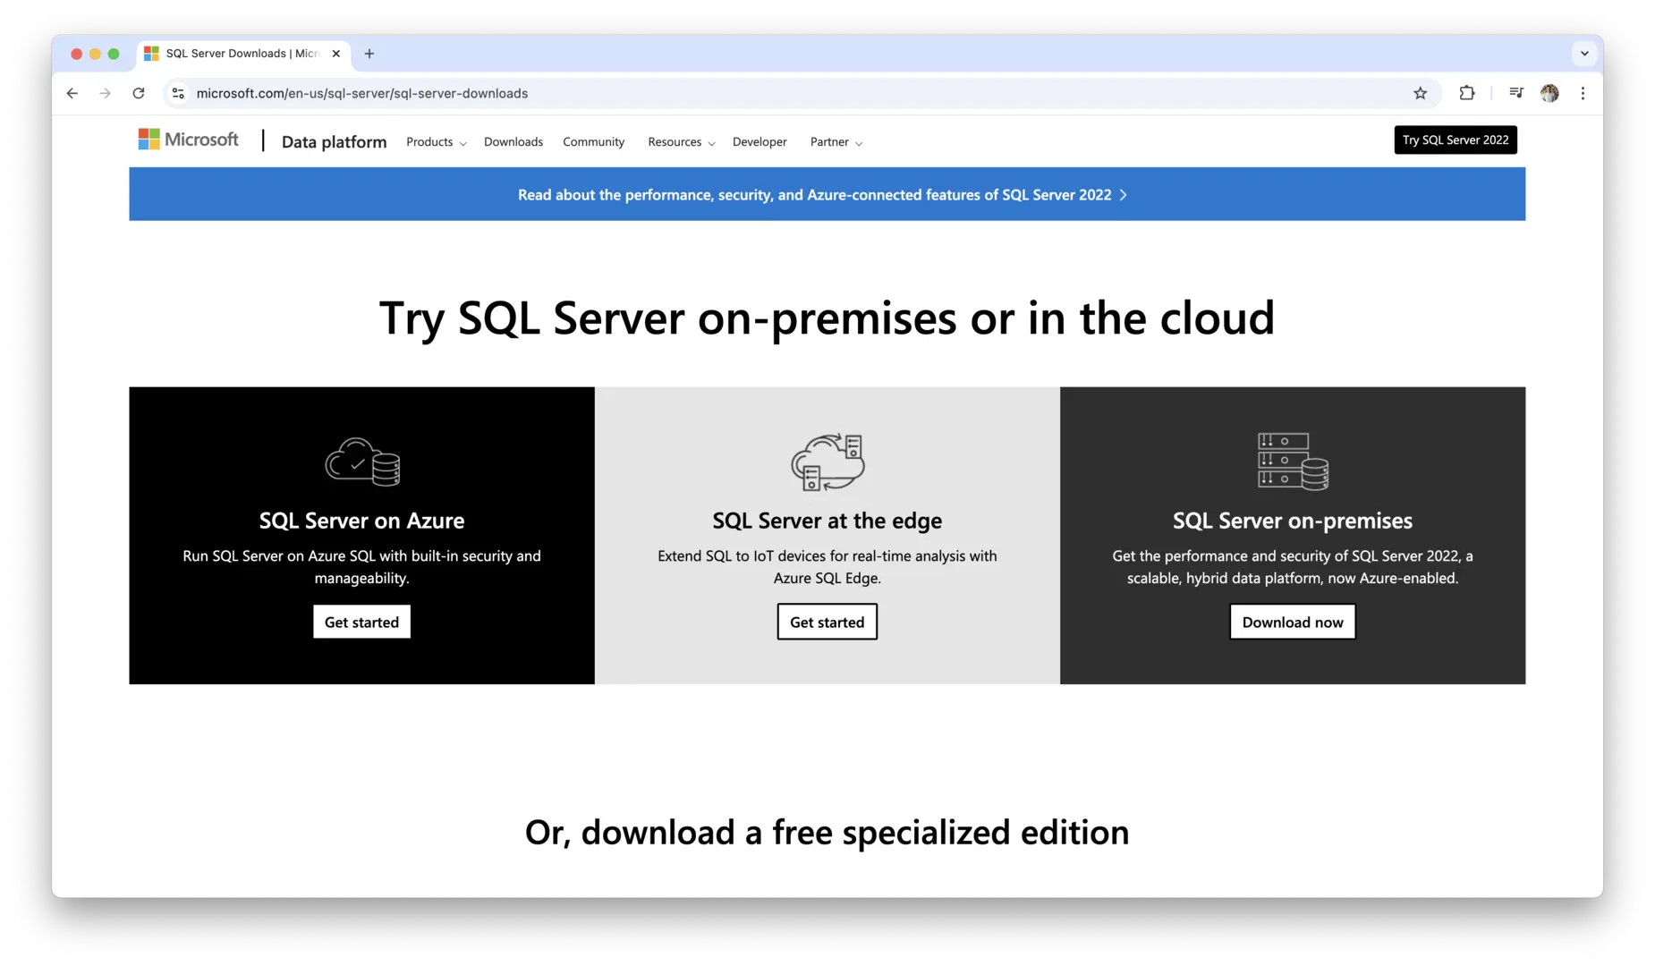Open the Downloads nav item
Viewport: 1655px width, 966px height.
513,142
